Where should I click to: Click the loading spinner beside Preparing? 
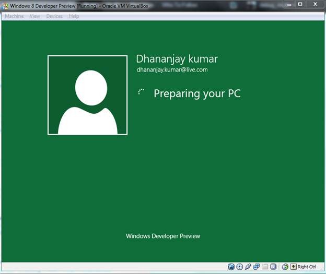point(141,92)
